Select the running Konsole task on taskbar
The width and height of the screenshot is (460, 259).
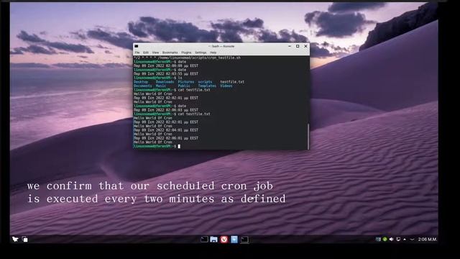[244, 240]
